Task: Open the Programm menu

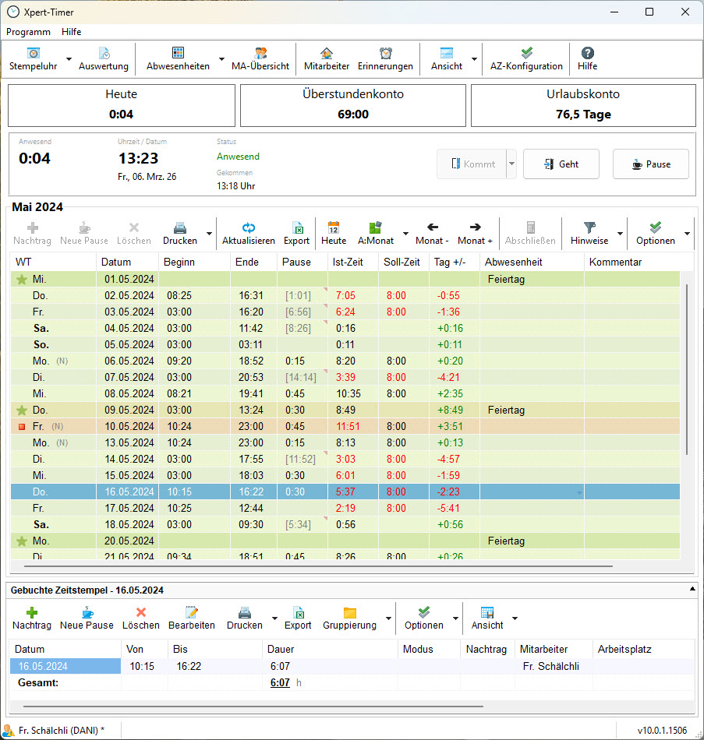Action: (x=28, y=32)
